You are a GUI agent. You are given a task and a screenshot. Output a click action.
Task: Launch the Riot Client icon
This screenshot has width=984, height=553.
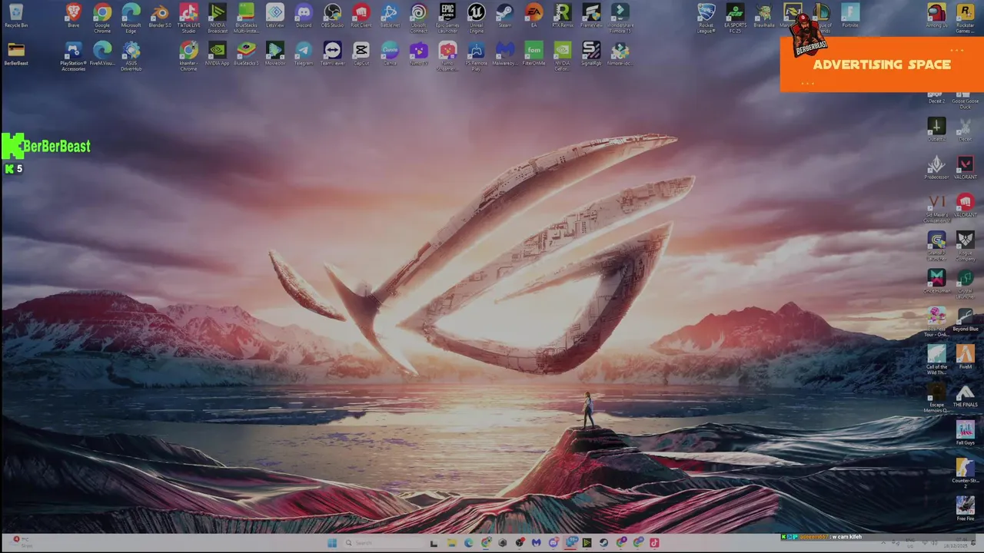click(x=361, y=15)
